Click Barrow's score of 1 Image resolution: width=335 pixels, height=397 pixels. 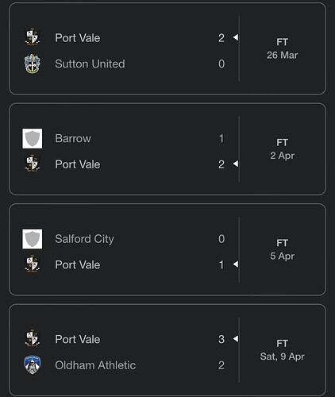(221, 138)
